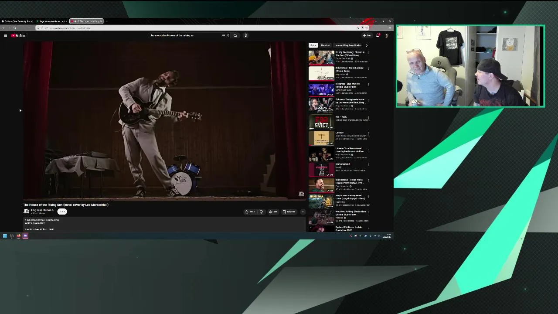
Task: Open options menu for Listen to Your Heart
Action: [369, 149]
